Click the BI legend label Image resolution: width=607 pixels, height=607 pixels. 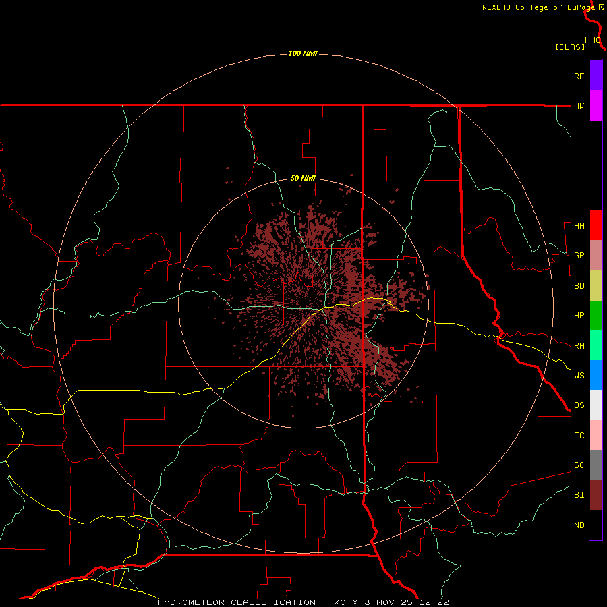tap(579, 495)
